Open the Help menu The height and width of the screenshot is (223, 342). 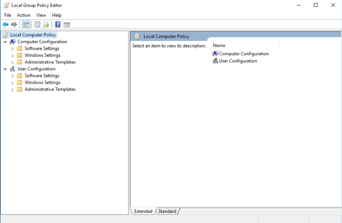point(57,15)
